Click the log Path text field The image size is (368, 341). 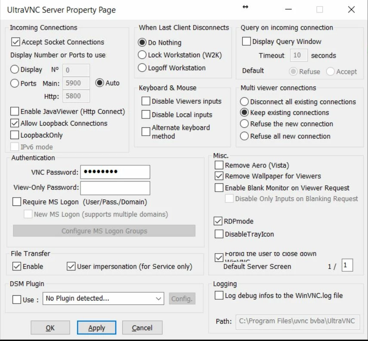297,321
